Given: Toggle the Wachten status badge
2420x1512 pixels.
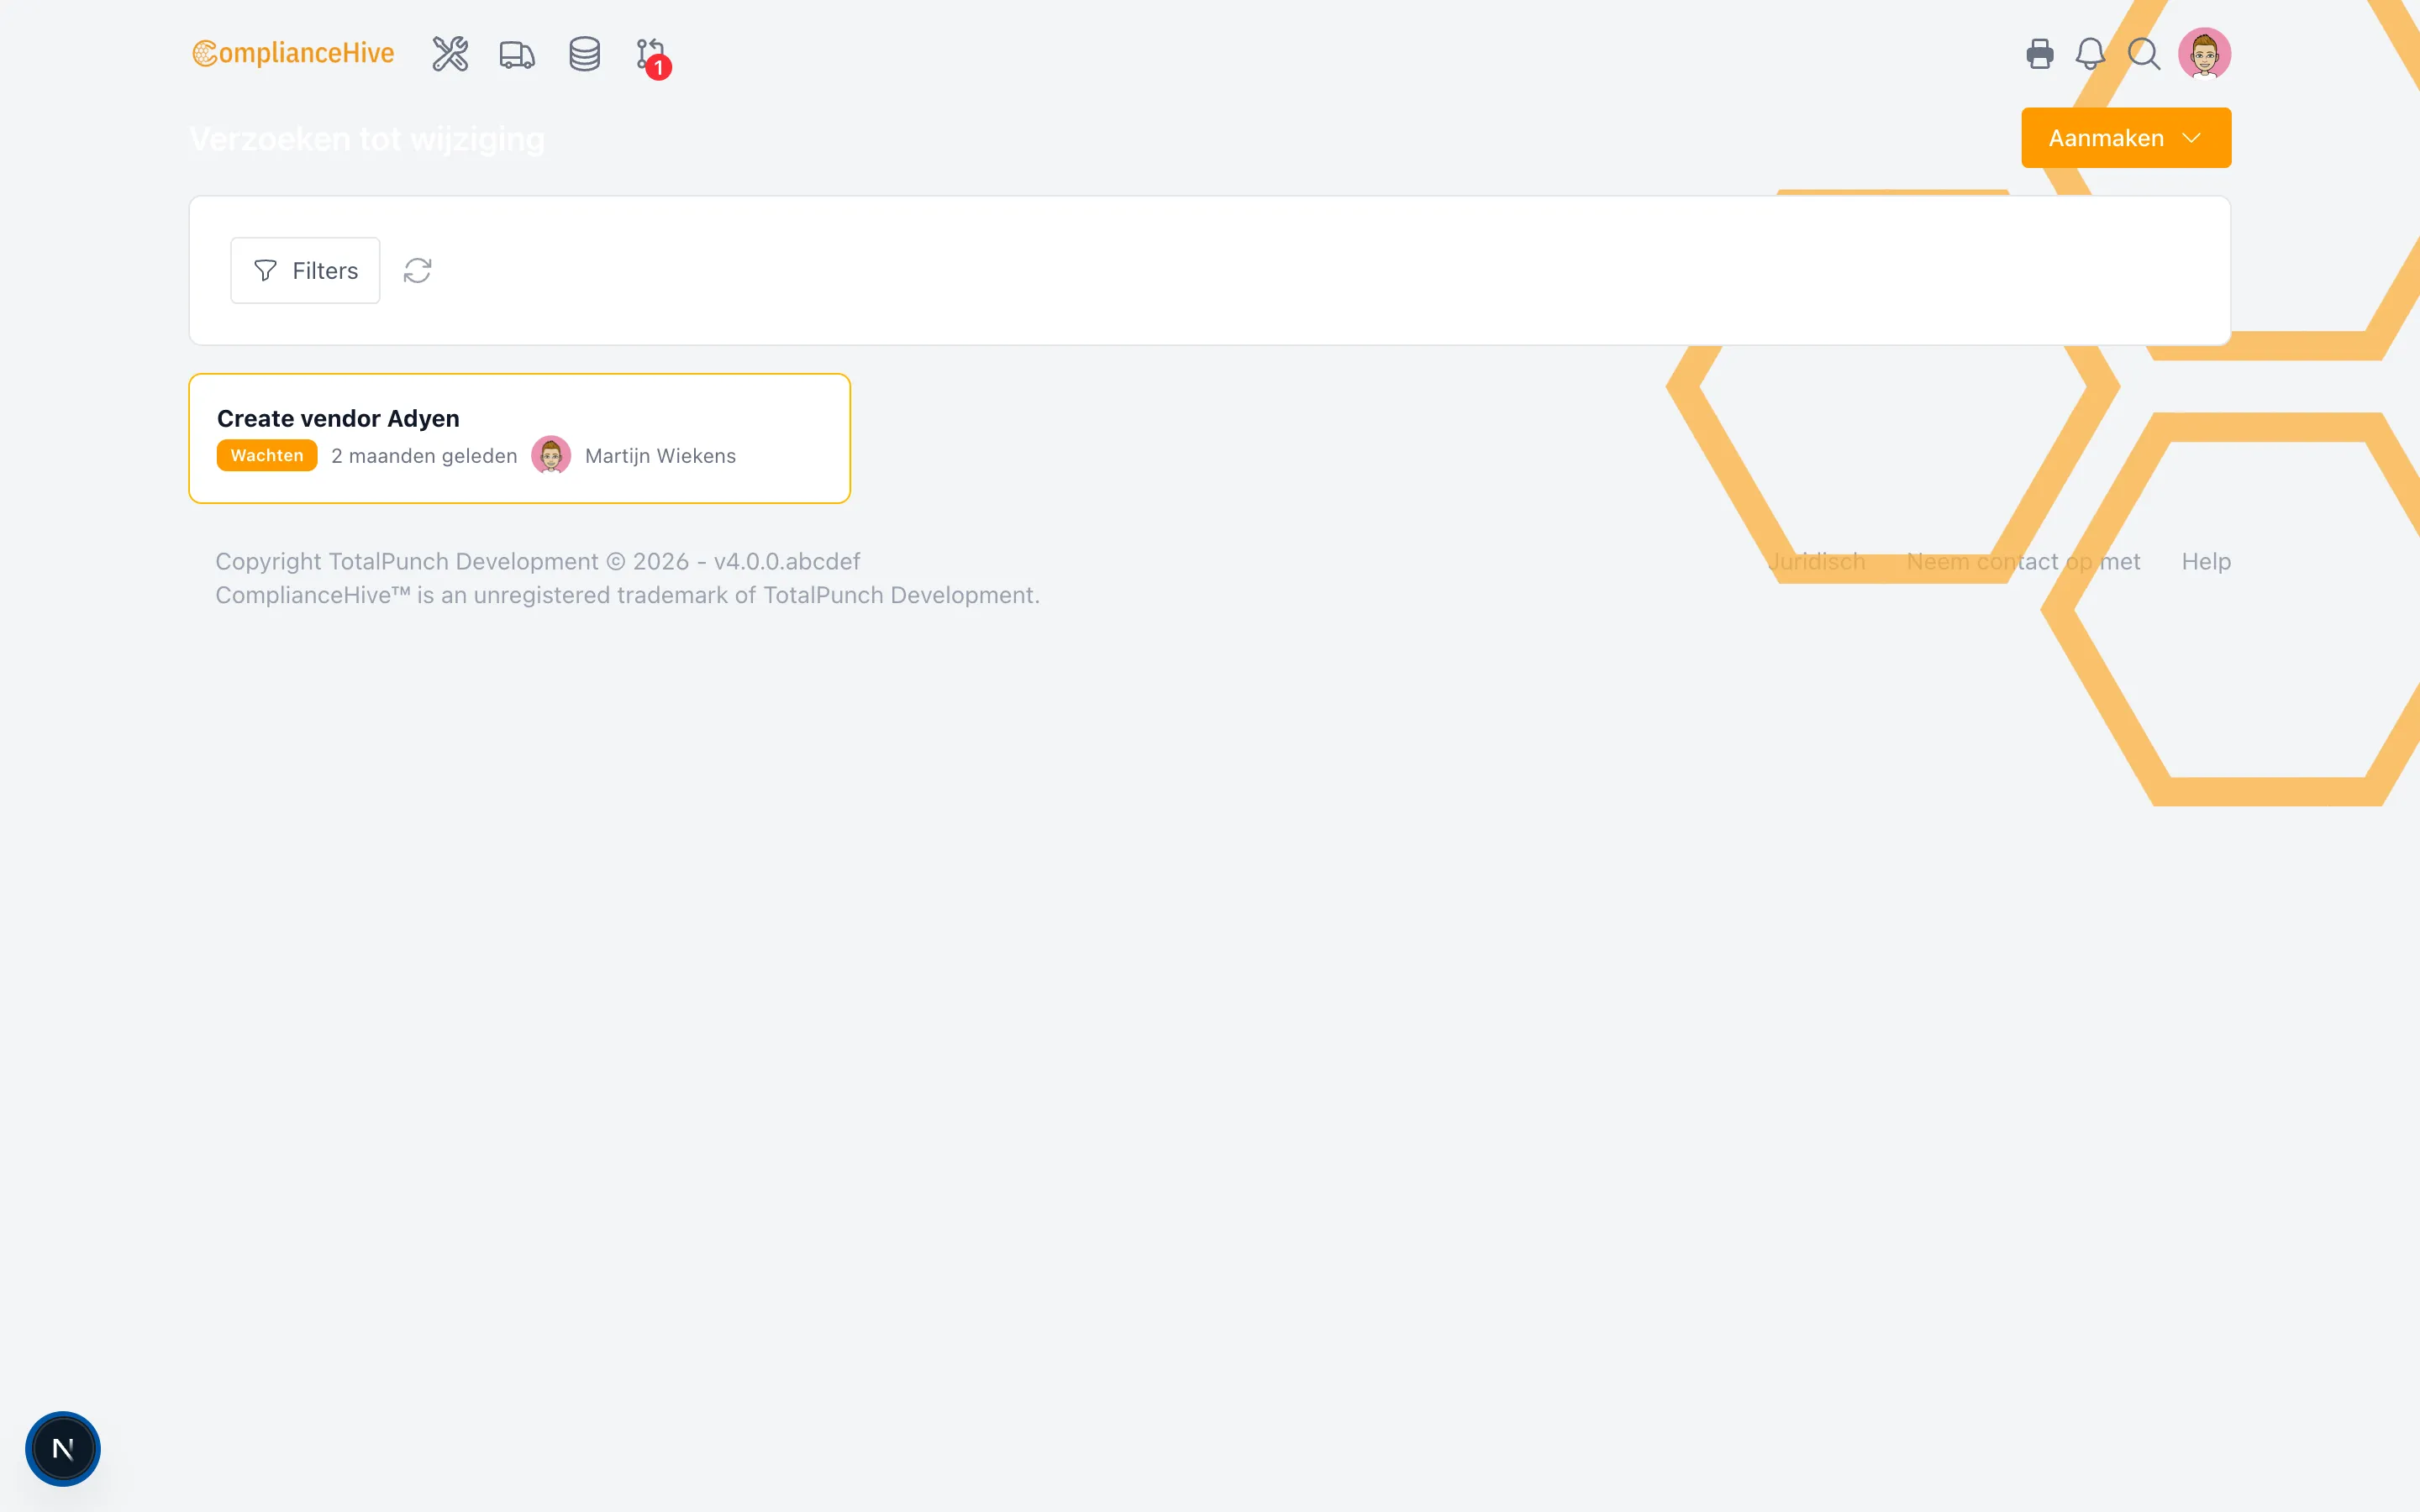Looking at the screenshot, I should pyautogui.click(x=266, y=455).
